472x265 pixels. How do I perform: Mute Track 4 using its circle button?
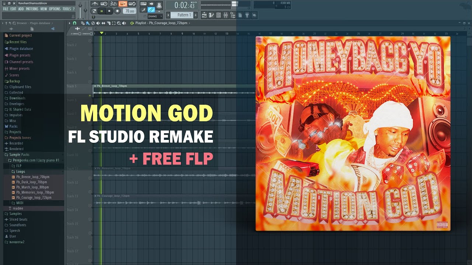tap(90, 82)
